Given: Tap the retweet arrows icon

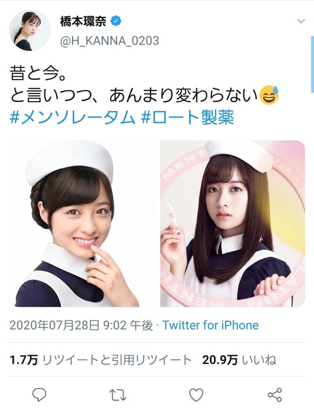Looking at the screenshot, I should [x=118, y=395].
